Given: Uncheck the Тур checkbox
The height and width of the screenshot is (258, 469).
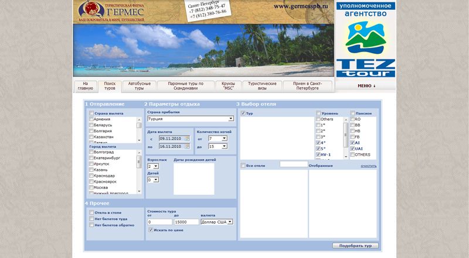Looking at the screenshot, I should tap(243, 113).
